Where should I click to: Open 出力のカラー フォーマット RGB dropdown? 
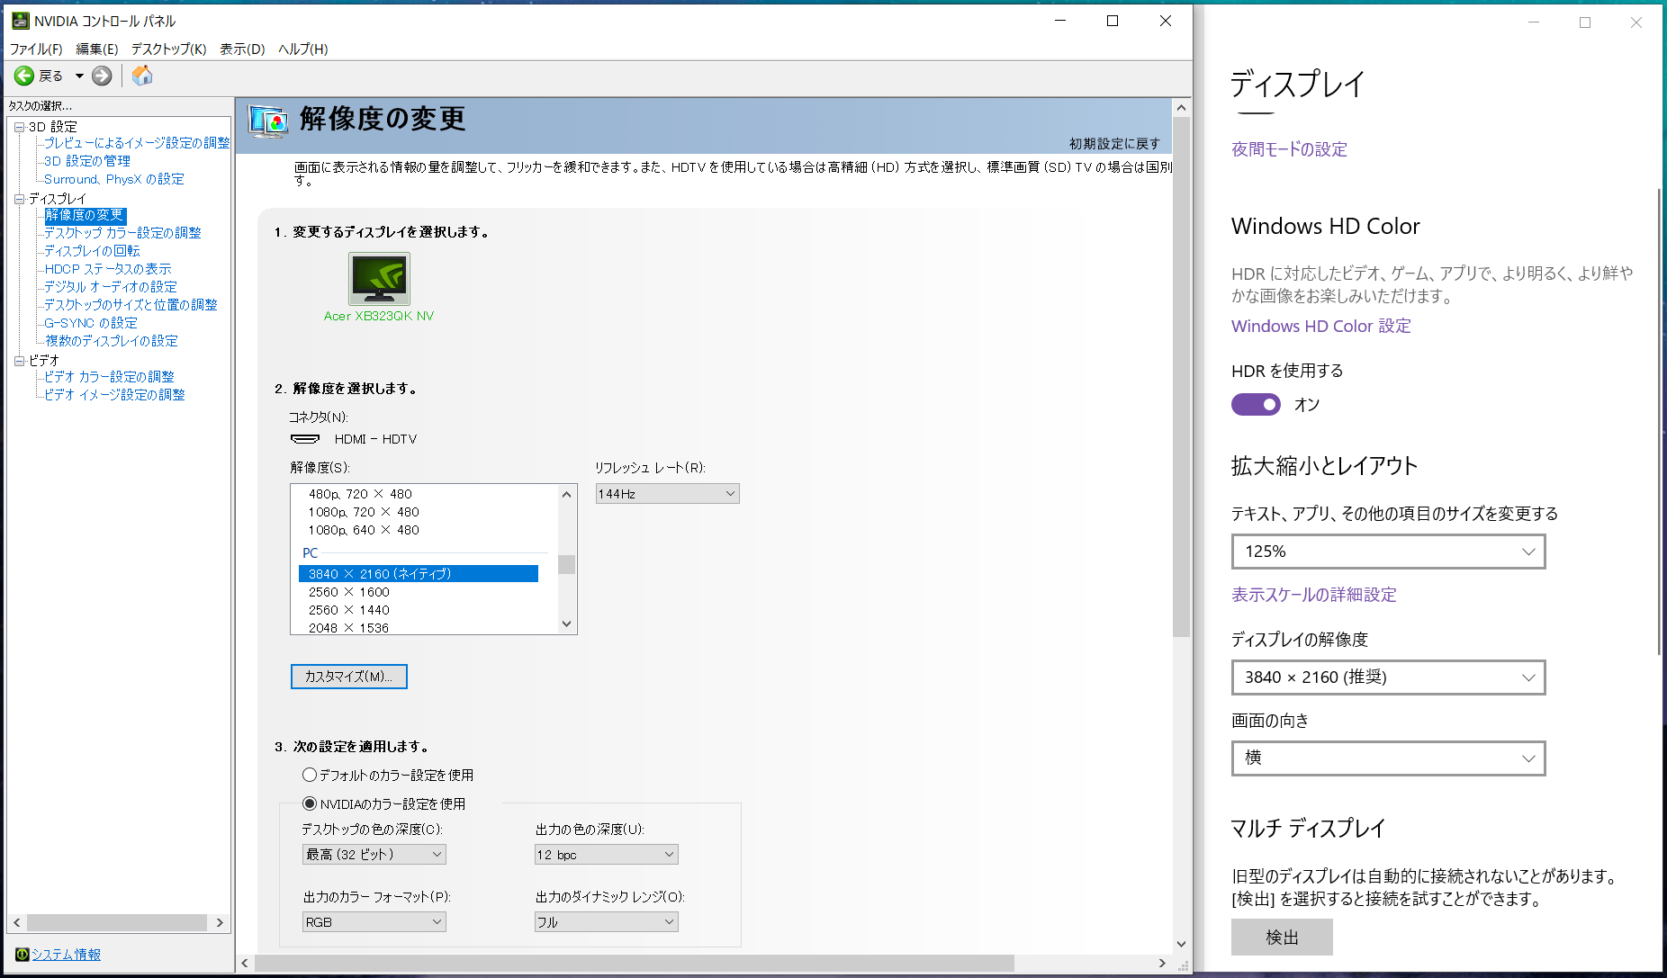374,922
